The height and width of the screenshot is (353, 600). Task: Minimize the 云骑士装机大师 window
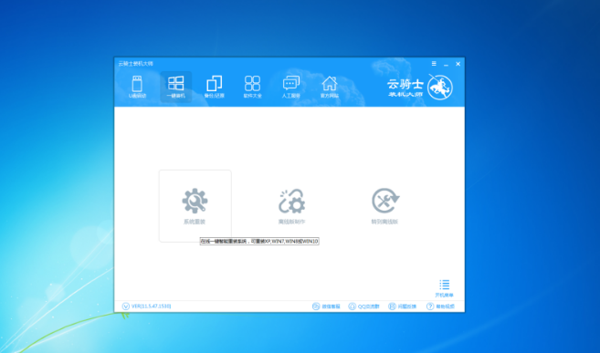tap(446, 64)
